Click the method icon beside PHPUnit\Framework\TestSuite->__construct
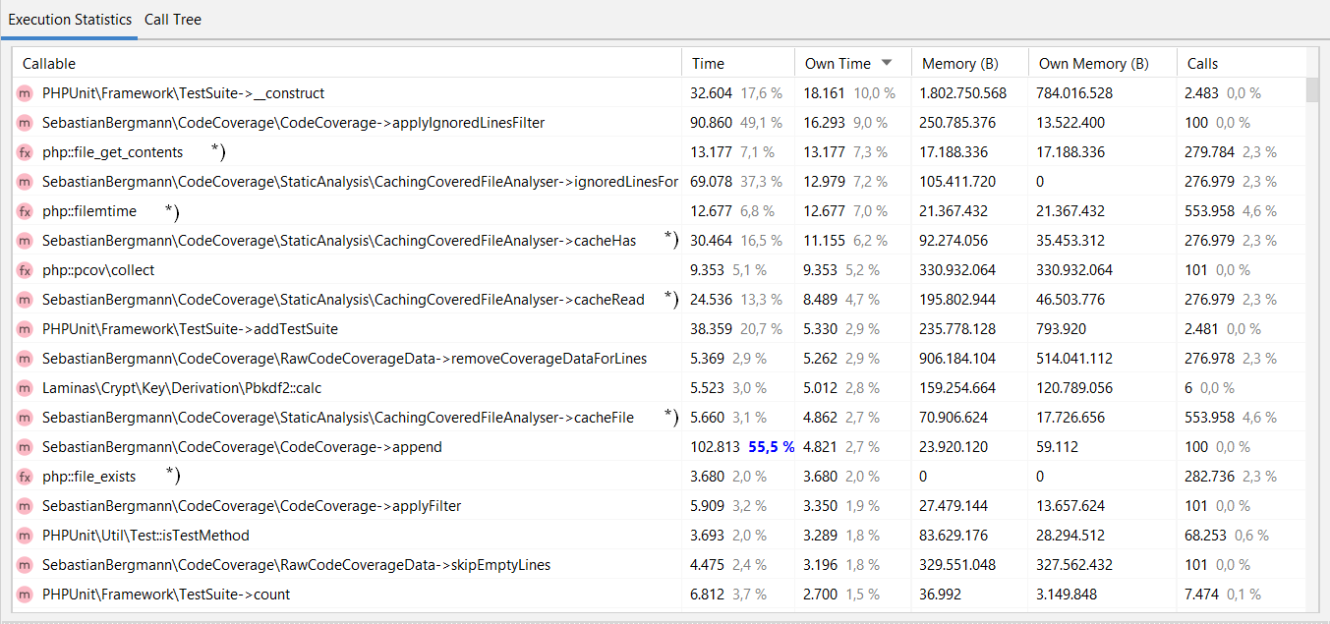Screen dimensions: 1330x624 pyautogui.click(x=25, y=92)
